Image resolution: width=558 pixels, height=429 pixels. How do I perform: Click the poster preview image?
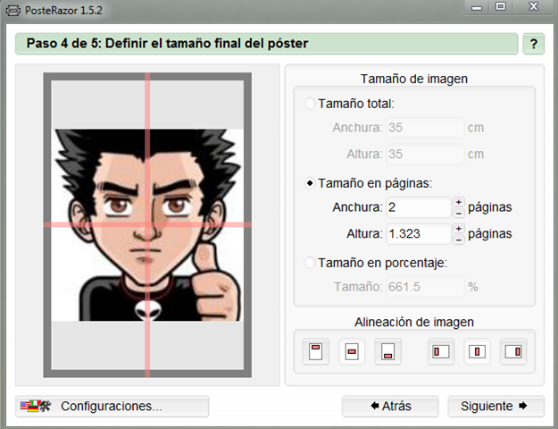(x=147, y=225)
